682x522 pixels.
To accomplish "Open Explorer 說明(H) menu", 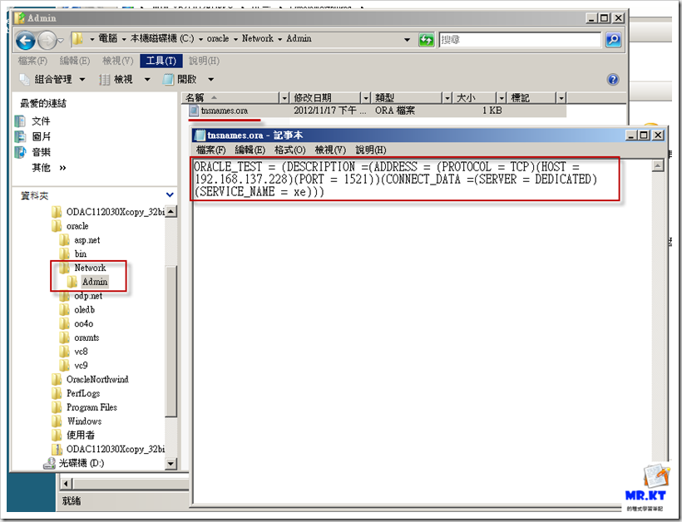I will click(x=204, y=61).
